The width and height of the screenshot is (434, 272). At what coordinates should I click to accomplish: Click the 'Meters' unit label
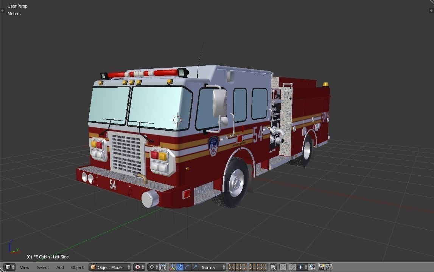(14, 14)
